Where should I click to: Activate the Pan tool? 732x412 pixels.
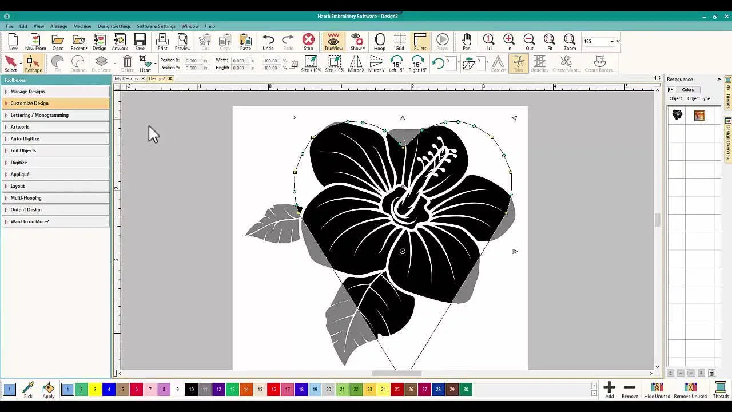pyautogui.click(x=466, y=41)
